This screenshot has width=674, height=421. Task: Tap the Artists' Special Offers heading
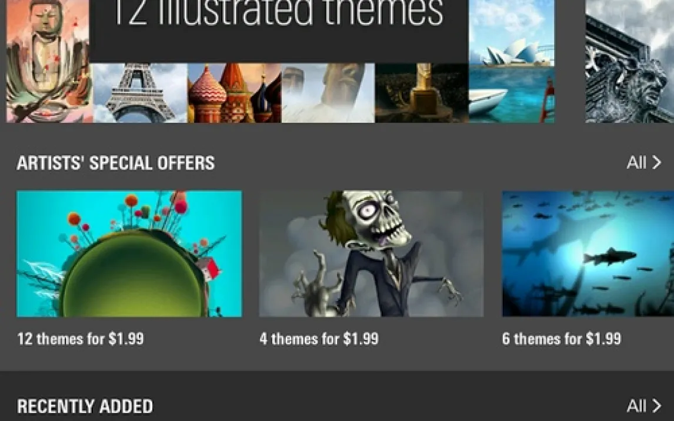[x=116, y=163]
